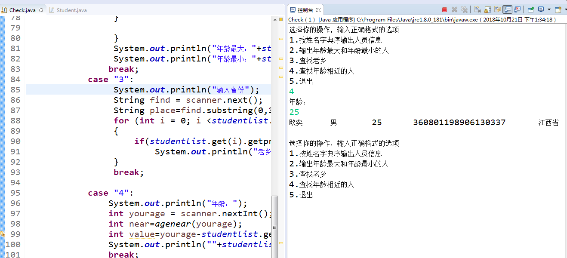The width and height of the screenshot is (567, 258).
Task: Close the 控制台 console view
Action: point(318,10)
